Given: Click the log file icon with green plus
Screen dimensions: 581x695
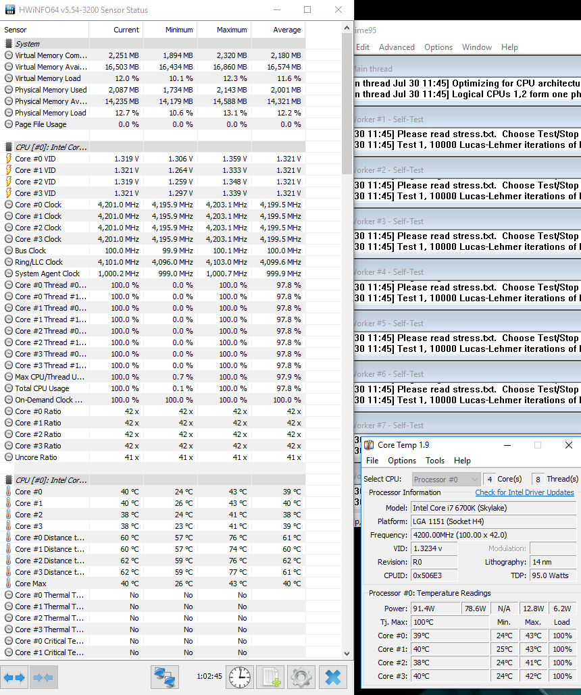Looking at the screenshot, I should point(271,677).
